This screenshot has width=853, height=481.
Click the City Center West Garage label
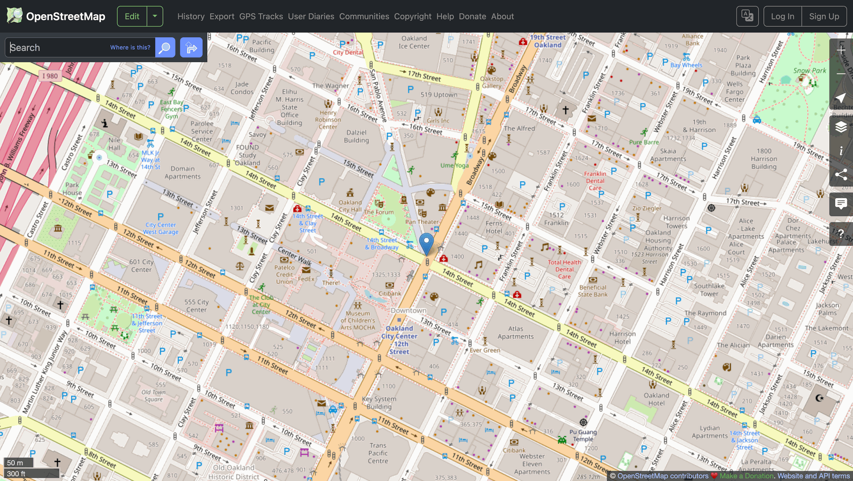[x=161, y=228]
